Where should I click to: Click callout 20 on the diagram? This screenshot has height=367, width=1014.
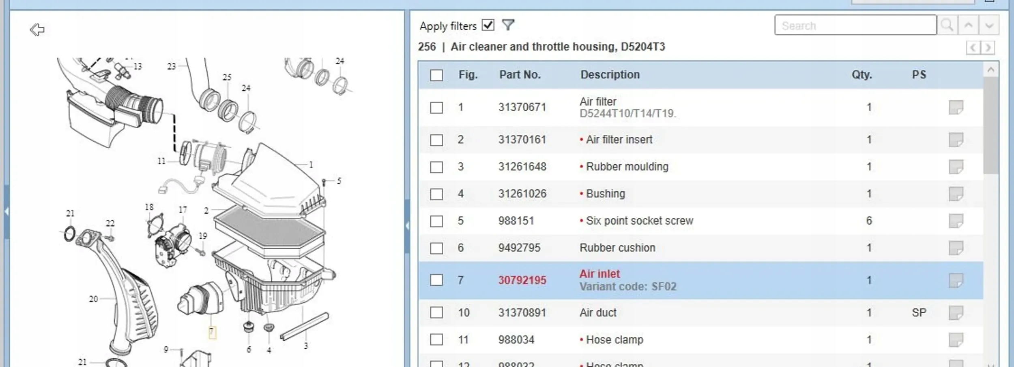tap(94, 299)
